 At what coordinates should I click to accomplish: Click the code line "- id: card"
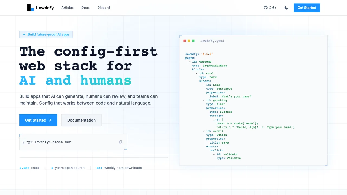tap(204, 73)
